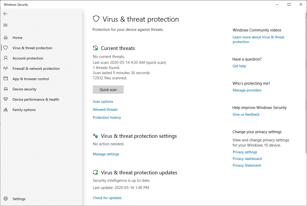The width and height of the screenshot is (307, 206).
Task: Open Protection history
Action: coord(107,117)
